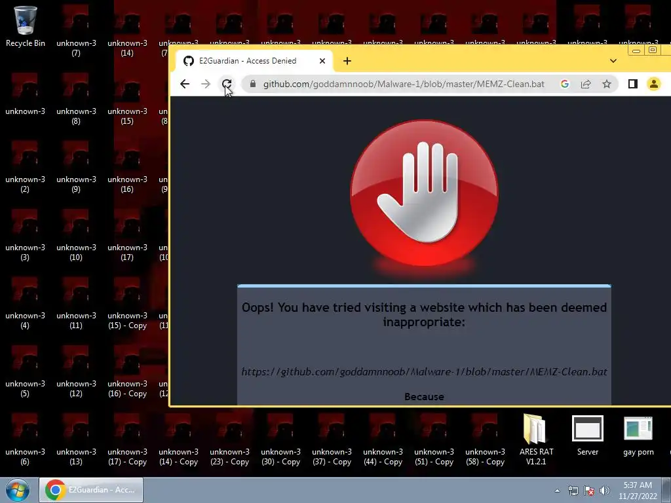The height and width of the screenshot is (503, 671).
Task: Click the taskbar clock showing 5:37 AM
Action: [638, 491]
